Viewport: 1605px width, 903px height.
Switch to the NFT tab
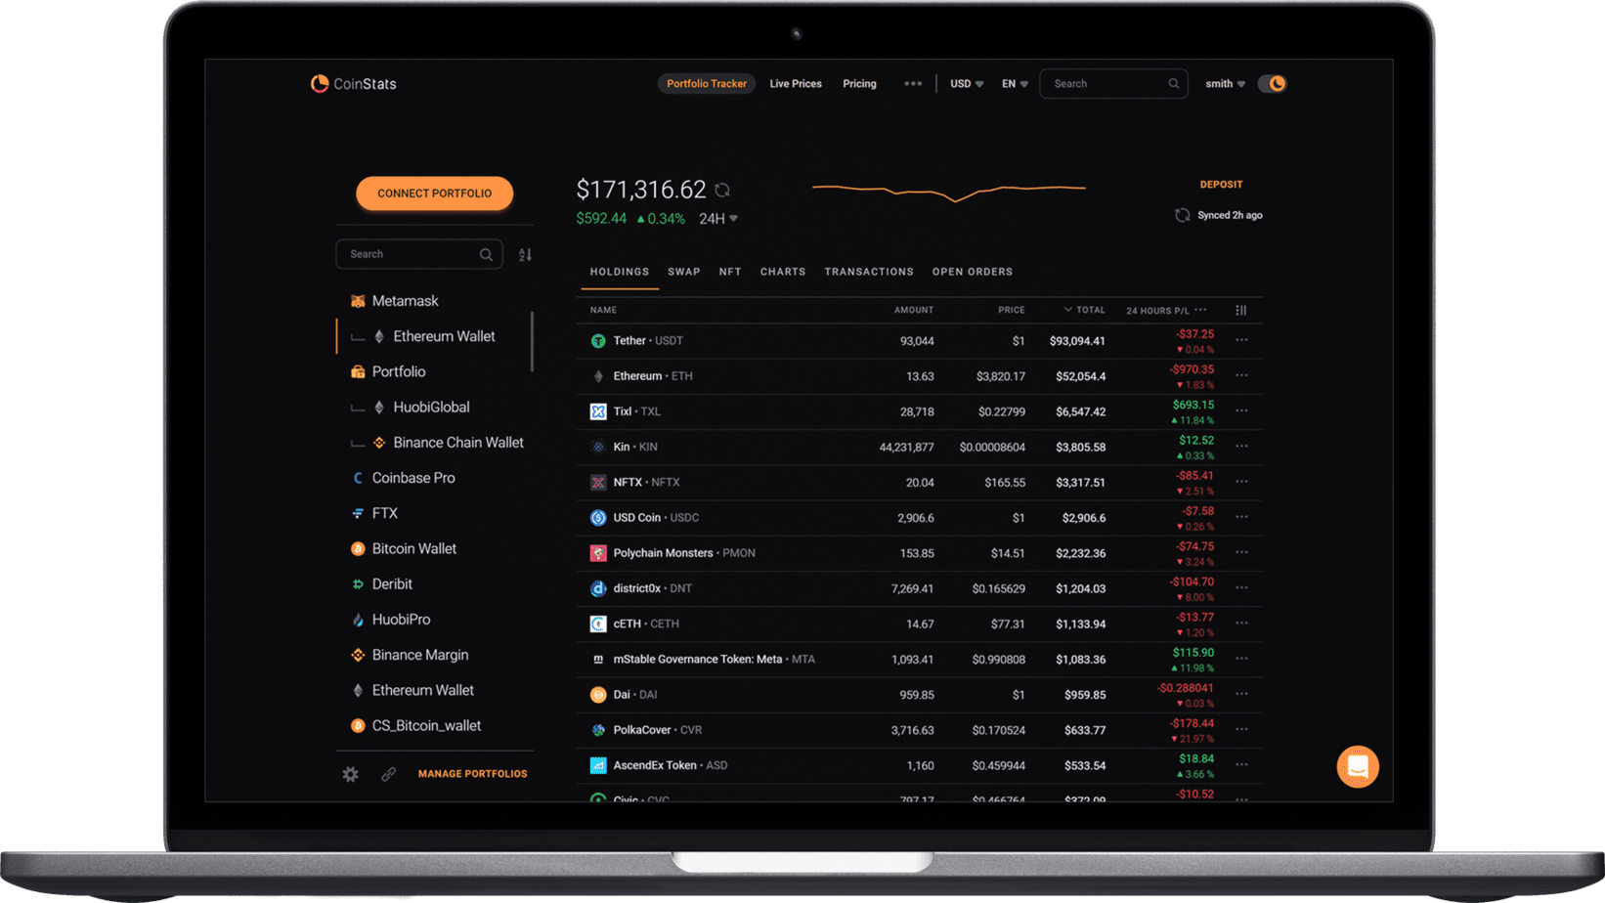[x=730, y=272]
